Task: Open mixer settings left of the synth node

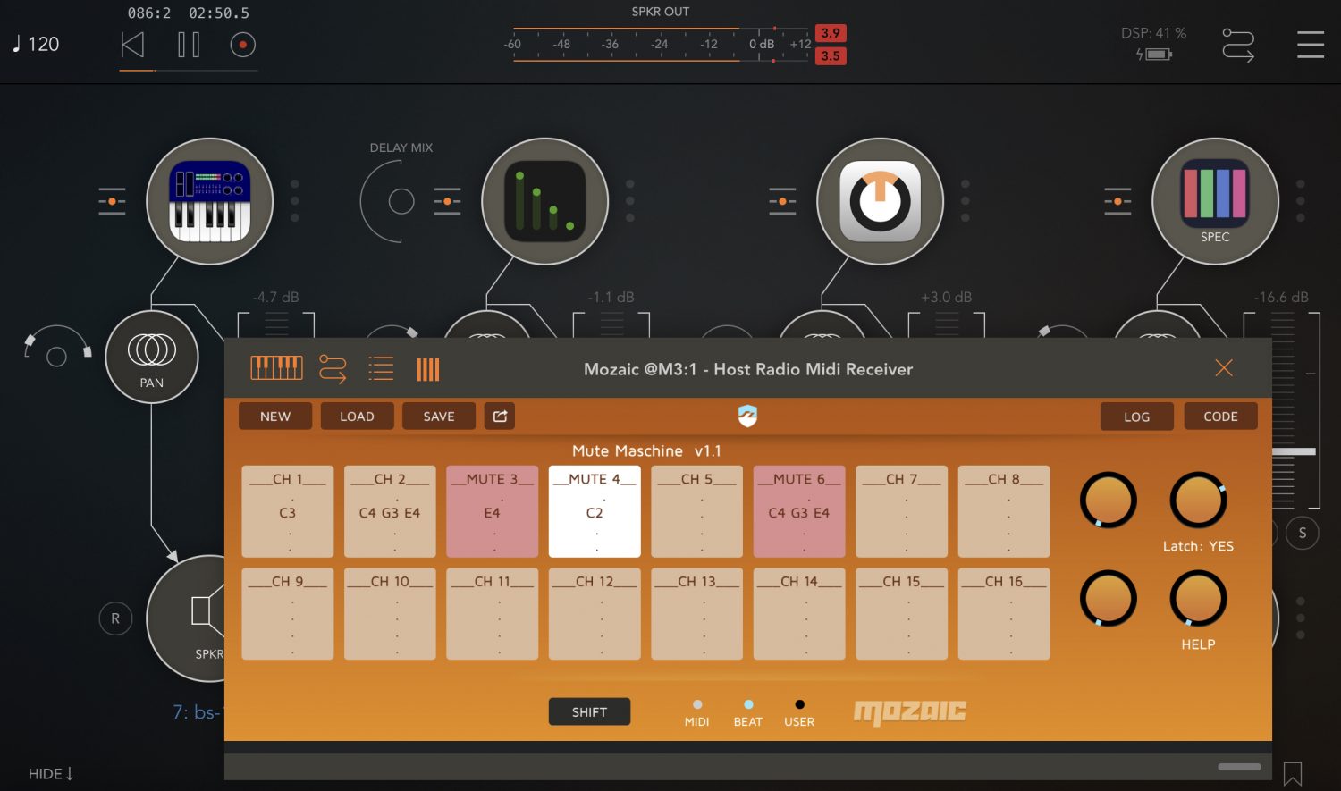Action: point(112,201)
